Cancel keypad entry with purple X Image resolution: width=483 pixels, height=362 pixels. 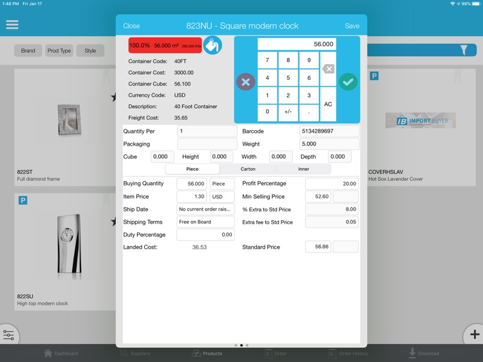coord(245,82)
